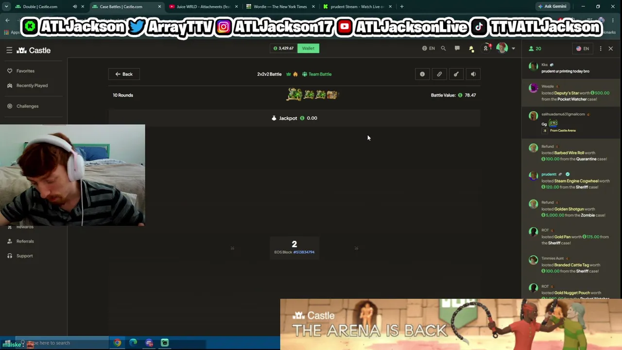Click the 10 Rounds text
The width and height of the screenshot is (622, 350).
[x=123, y=95]
